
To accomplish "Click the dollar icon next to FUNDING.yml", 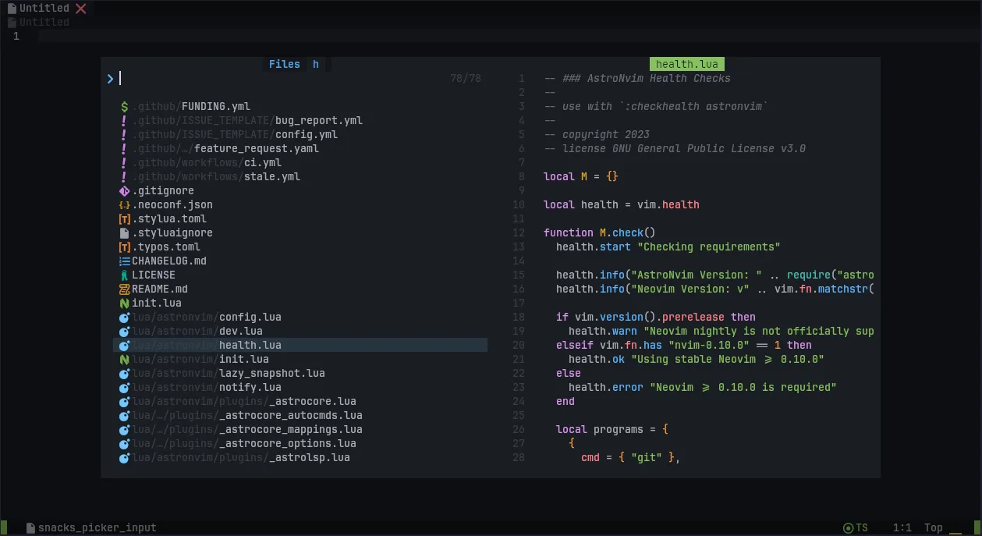I will pos(124,106).
